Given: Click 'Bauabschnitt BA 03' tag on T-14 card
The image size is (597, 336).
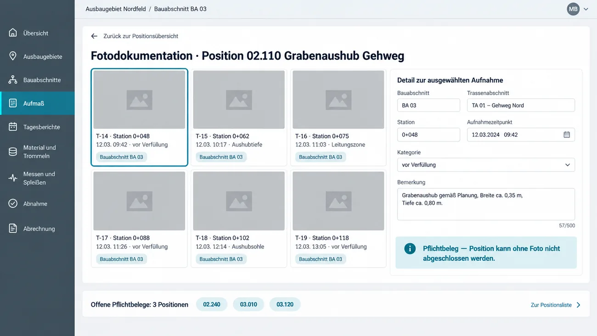Looking at the screenshot, I should tap(122, 157).
